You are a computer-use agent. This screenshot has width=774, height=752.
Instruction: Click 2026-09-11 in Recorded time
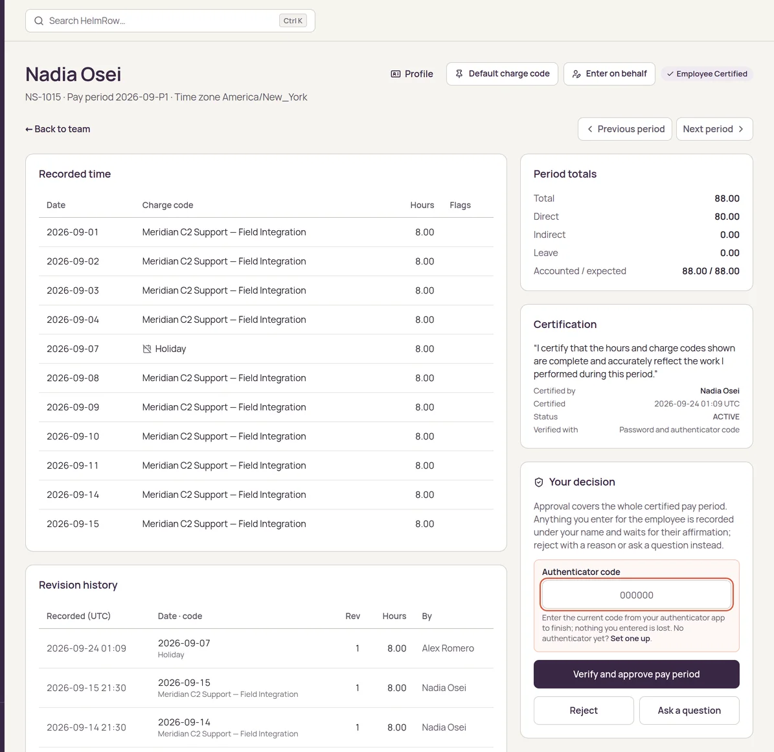coord(73,465)
